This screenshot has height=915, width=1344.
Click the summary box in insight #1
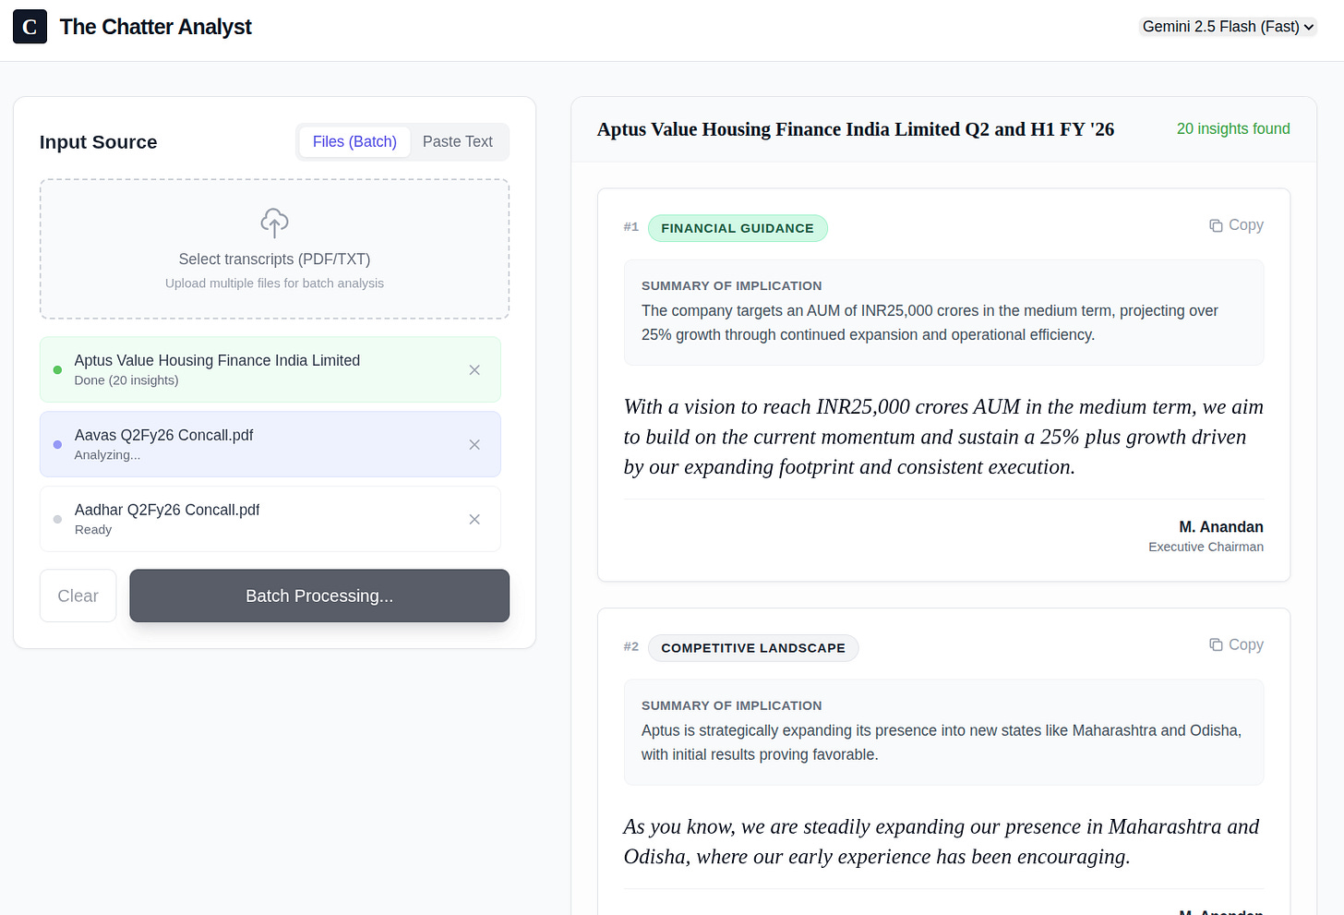coord(943,313)
